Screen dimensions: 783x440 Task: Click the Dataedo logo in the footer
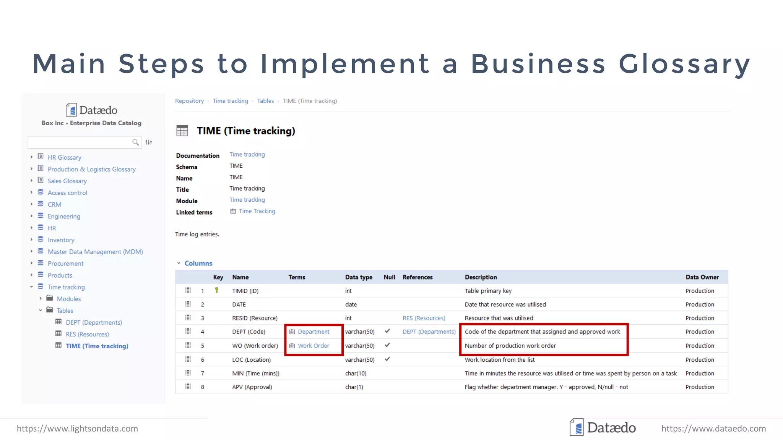click(603, 427)
